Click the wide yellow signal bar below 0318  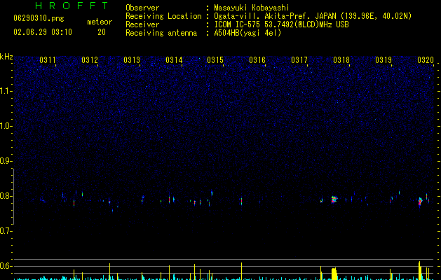tap(334, 274)
